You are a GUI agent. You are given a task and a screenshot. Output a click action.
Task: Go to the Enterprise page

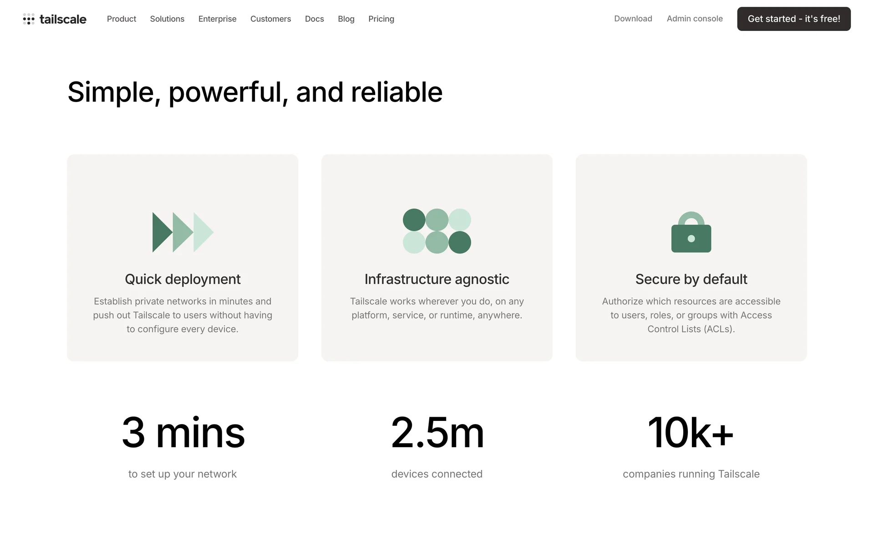217,19
